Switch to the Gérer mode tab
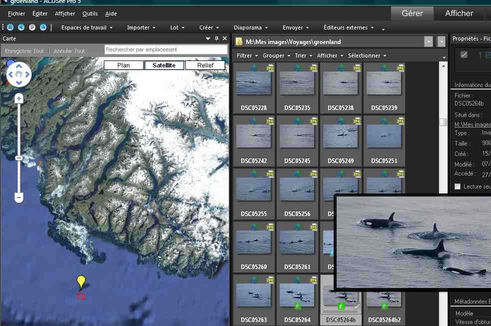 coord(412,13)
